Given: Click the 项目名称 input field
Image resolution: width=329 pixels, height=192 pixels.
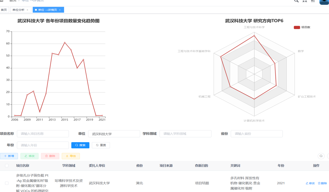Looking at the screenshot, I should click(x=43, y=134).
